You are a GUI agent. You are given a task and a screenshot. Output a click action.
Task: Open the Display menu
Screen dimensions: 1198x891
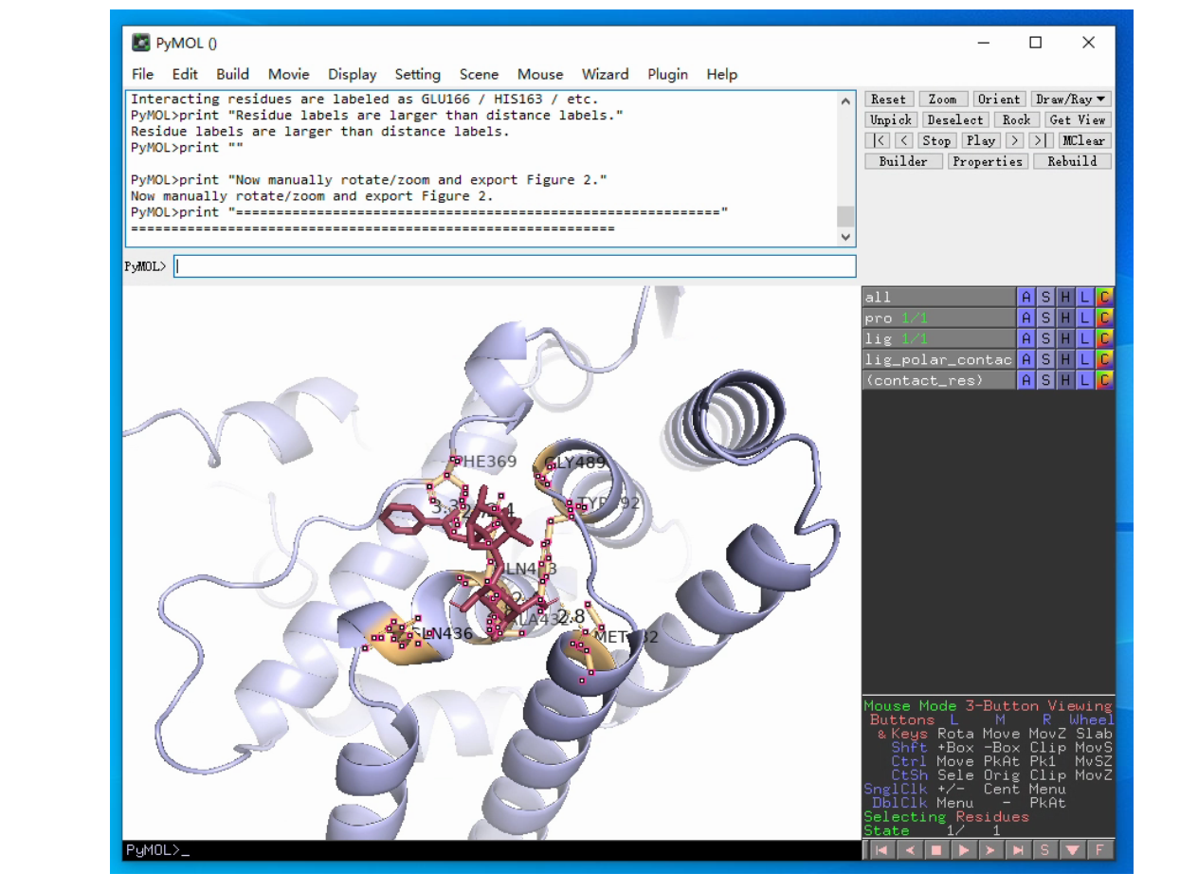coord(352,74)
